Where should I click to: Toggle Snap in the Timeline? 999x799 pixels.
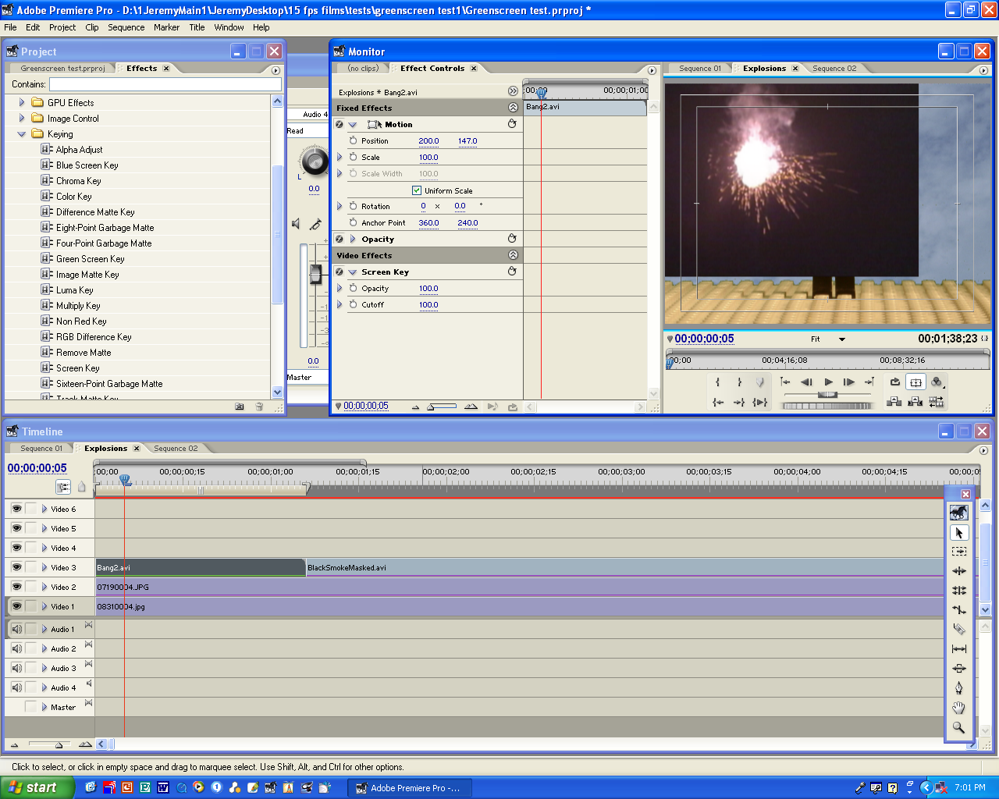coord(63,488)
